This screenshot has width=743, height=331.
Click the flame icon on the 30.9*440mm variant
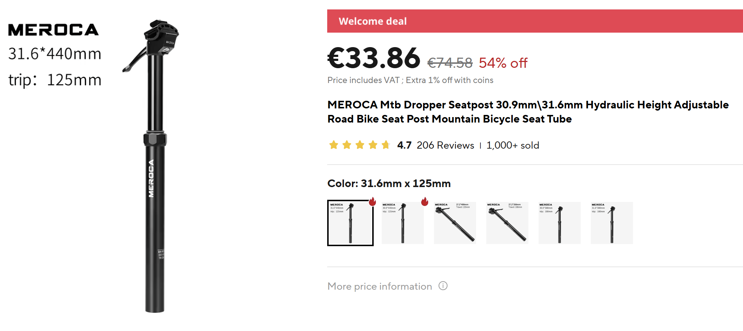click(x=425, y=202)
